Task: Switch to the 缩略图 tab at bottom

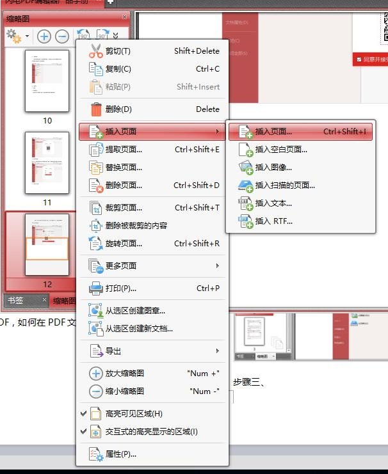Action: [64, 301]
